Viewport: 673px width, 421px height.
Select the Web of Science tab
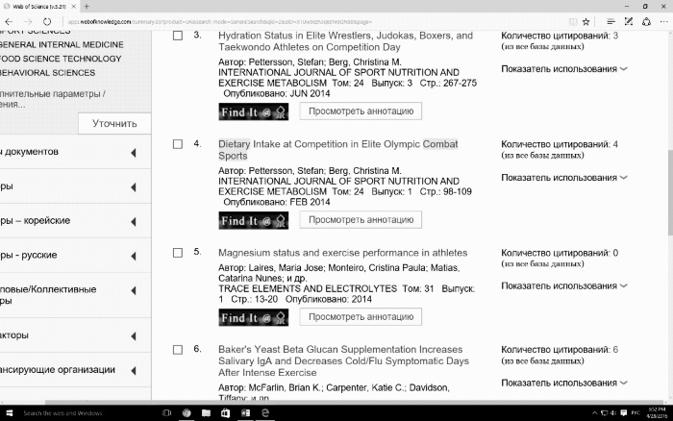(39, 7)
